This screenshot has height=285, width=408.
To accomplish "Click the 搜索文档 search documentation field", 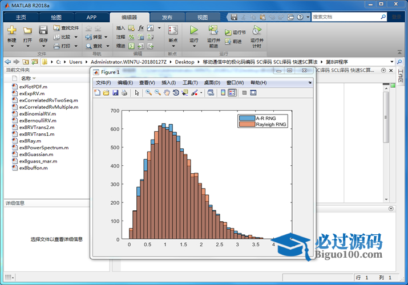I will 346,17.
